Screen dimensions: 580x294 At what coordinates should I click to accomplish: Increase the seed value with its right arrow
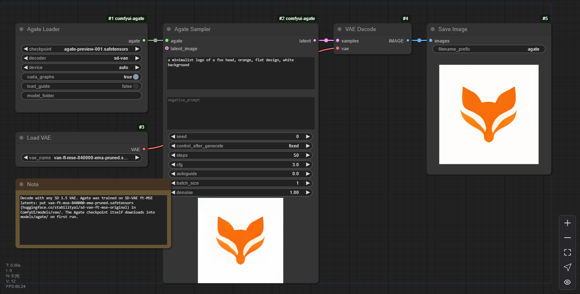pyautogui.click(x=308, y=136)
